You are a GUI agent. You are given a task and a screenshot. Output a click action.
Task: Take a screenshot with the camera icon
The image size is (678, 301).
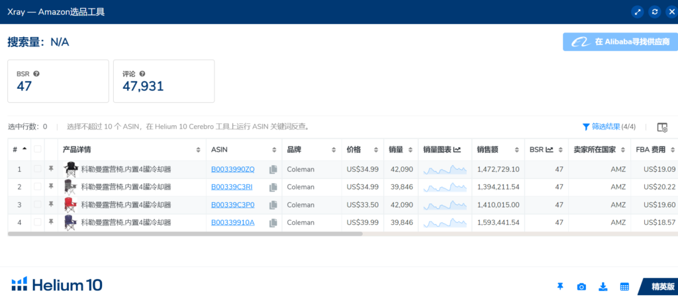tap(581, 286)
